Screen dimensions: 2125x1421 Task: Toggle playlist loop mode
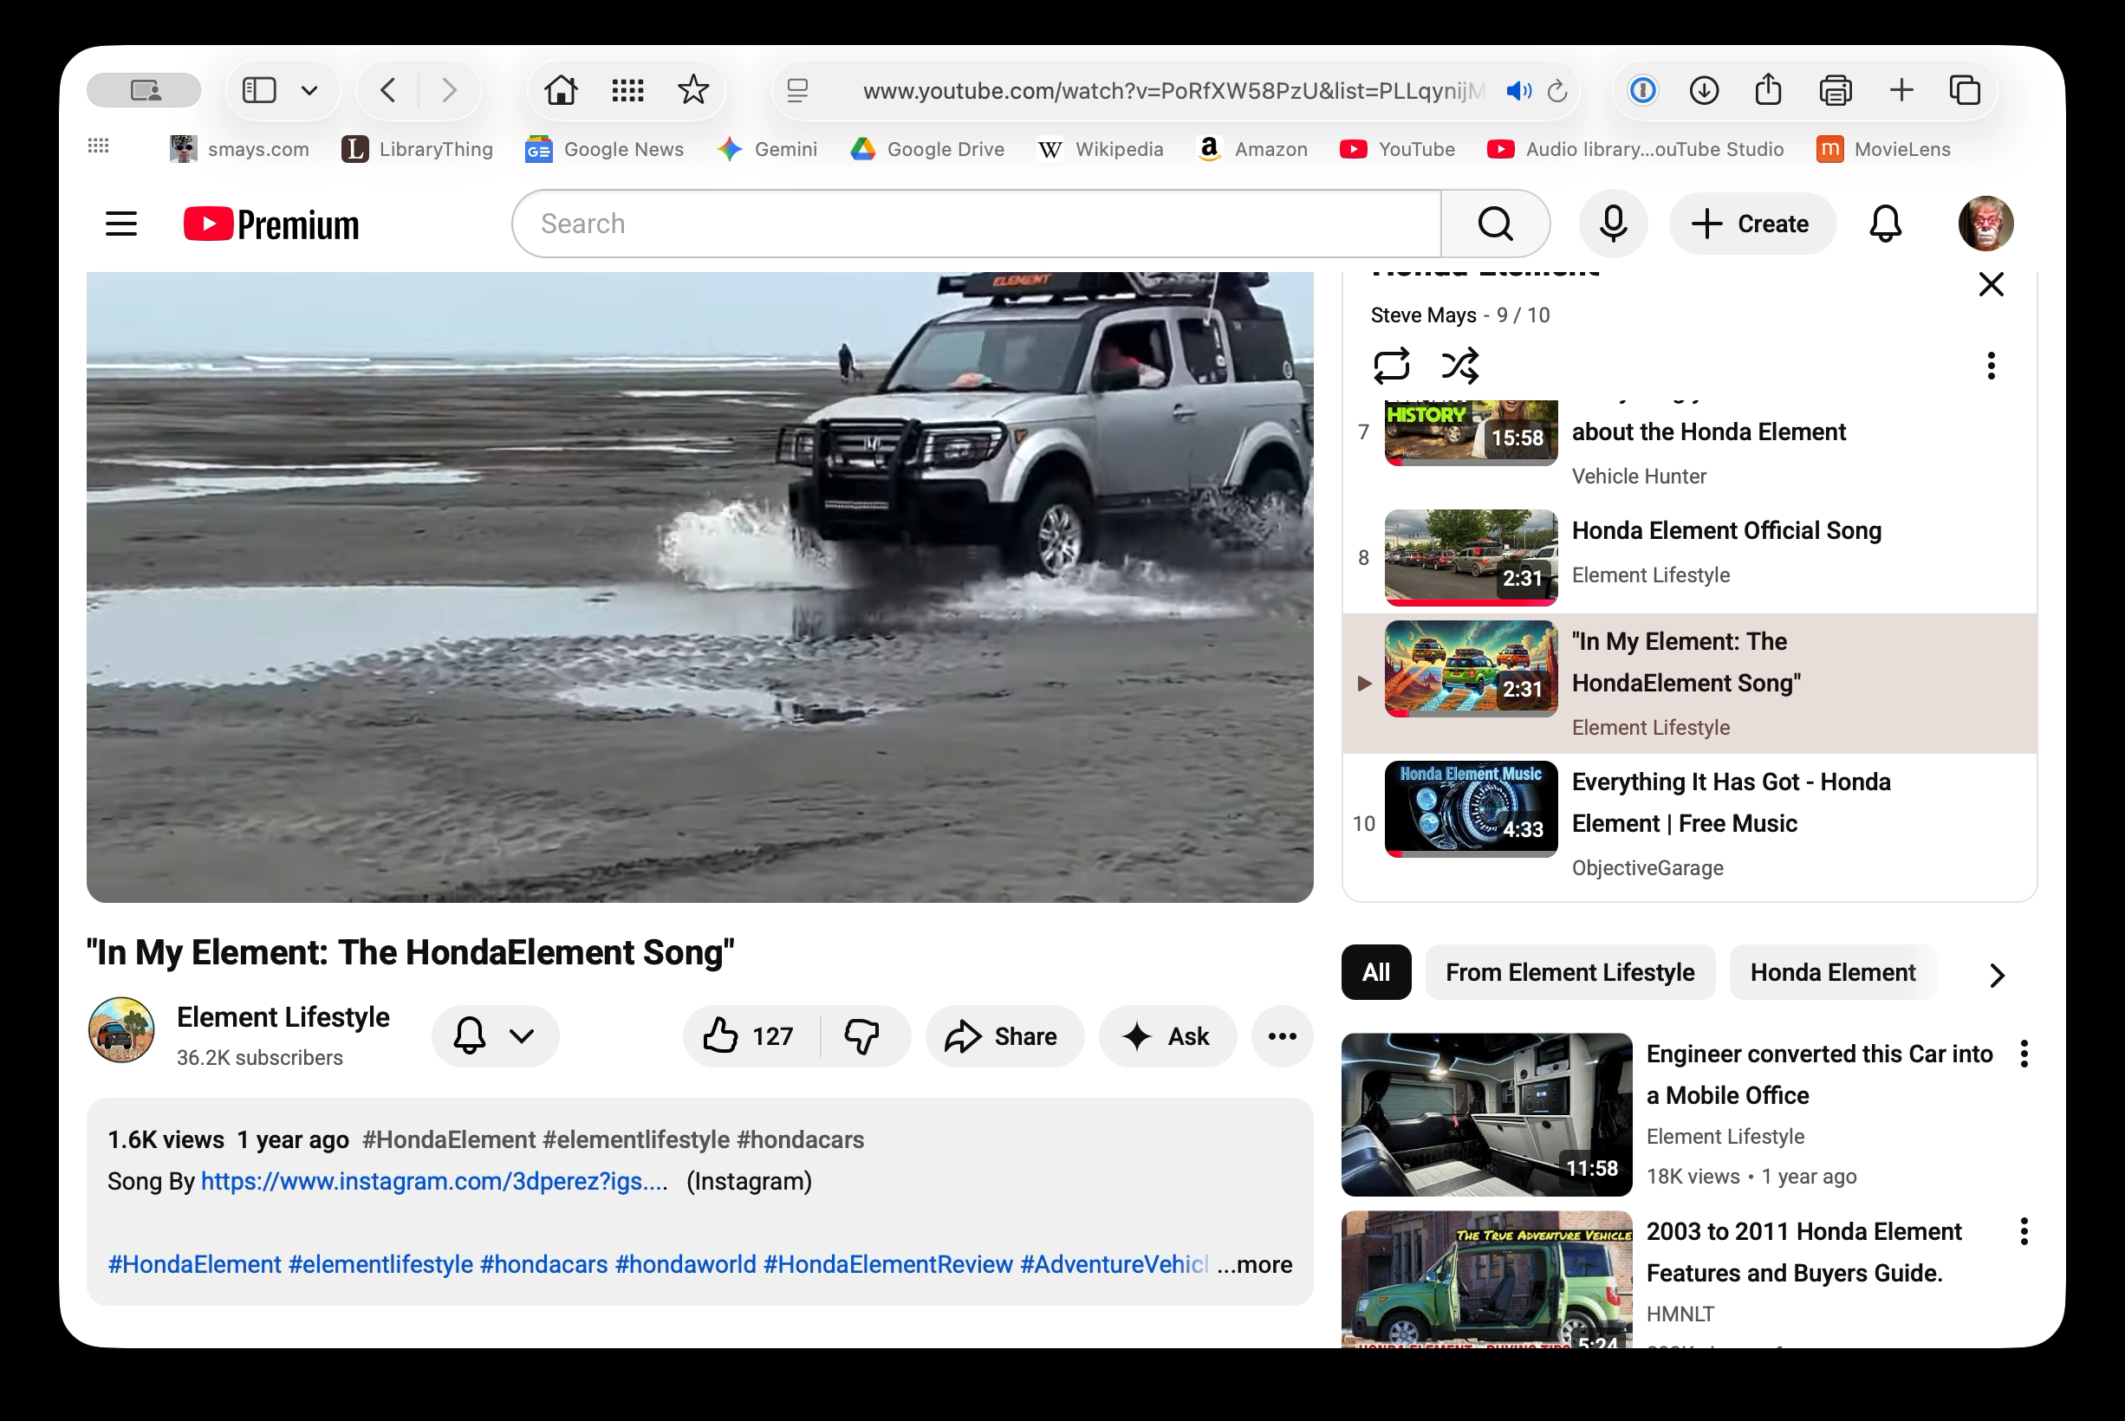point(1391,366)
